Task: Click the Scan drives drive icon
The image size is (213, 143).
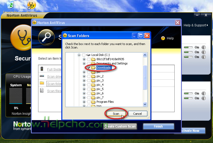Action: point(42,76)
